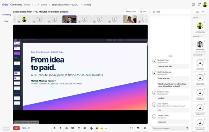Viewport: 209px width, 132px height.
Task: Click the Mahtab Mashuq (Screenshare) label
Action: (26, 122)
